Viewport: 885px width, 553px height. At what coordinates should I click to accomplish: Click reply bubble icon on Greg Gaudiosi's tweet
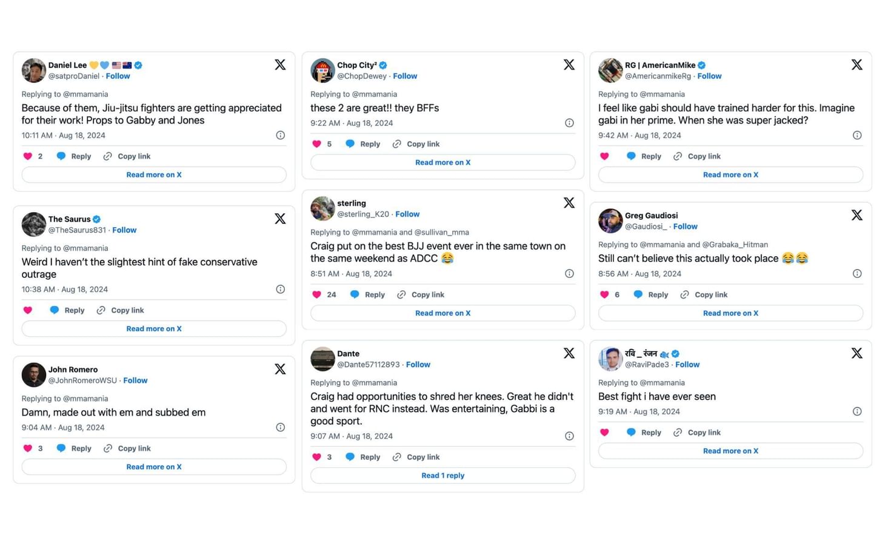pyautogui.click(x=638, y=295)
